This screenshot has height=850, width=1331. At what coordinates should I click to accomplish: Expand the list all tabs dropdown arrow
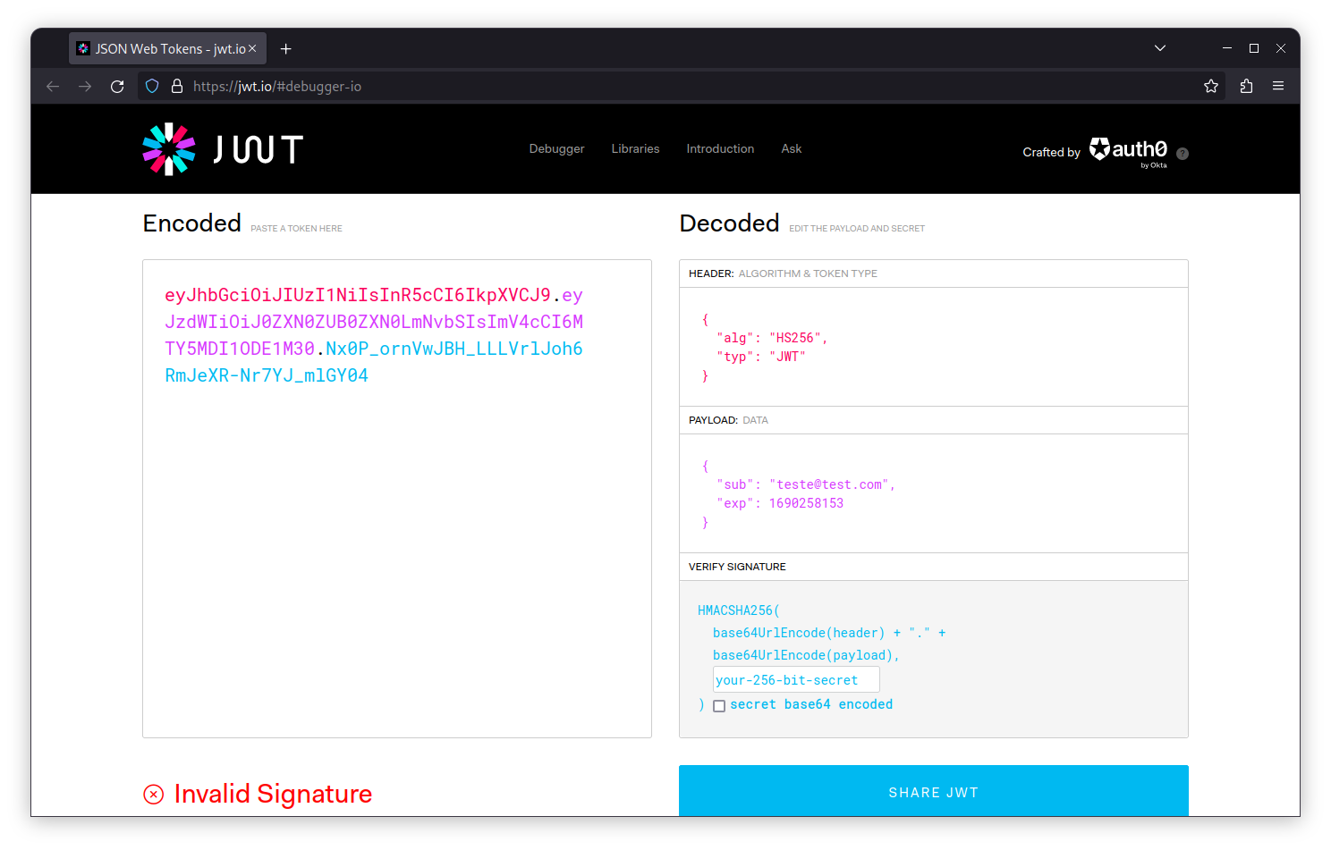coord(1160,48)
